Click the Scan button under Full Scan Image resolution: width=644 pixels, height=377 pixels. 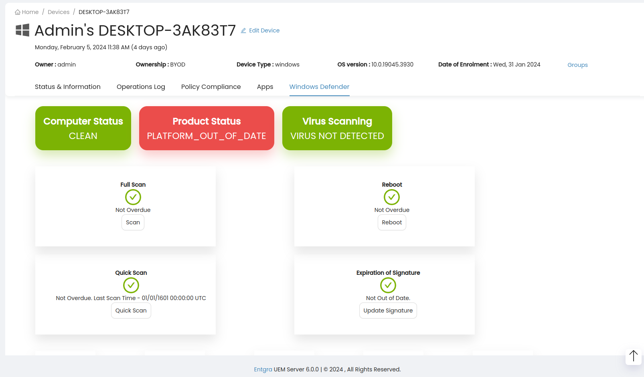coord(133,222)
